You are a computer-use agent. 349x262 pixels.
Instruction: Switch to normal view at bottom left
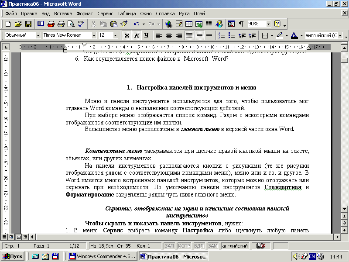(4, 237)
